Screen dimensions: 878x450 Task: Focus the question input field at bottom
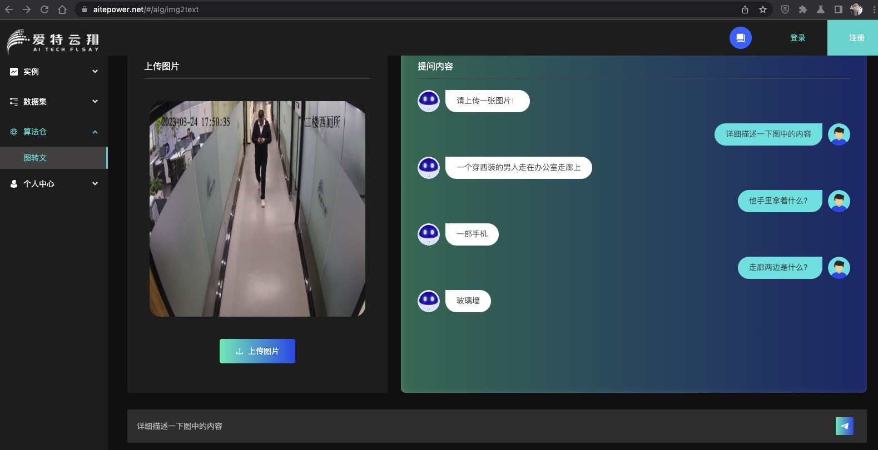coord(478,426)
